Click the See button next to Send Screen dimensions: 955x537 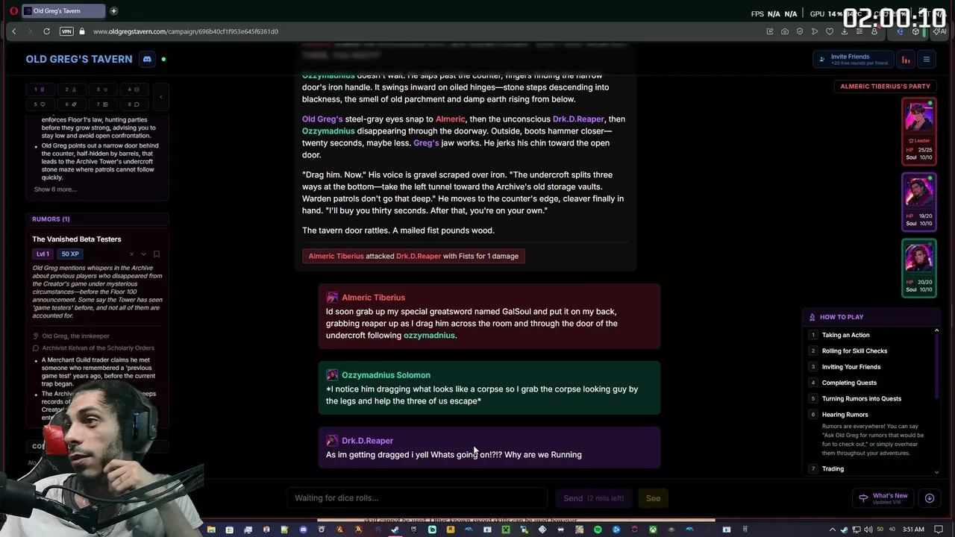pyautogui.click(x=653, y=498)
